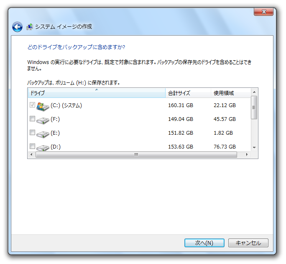This screenshot has width=286, height=264.
Task: Select the (D:) drive label
Action: 56,147
